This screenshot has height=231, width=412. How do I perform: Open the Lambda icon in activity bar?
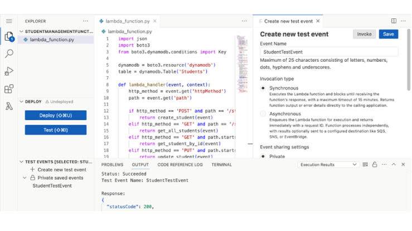[x=9, y=106]
